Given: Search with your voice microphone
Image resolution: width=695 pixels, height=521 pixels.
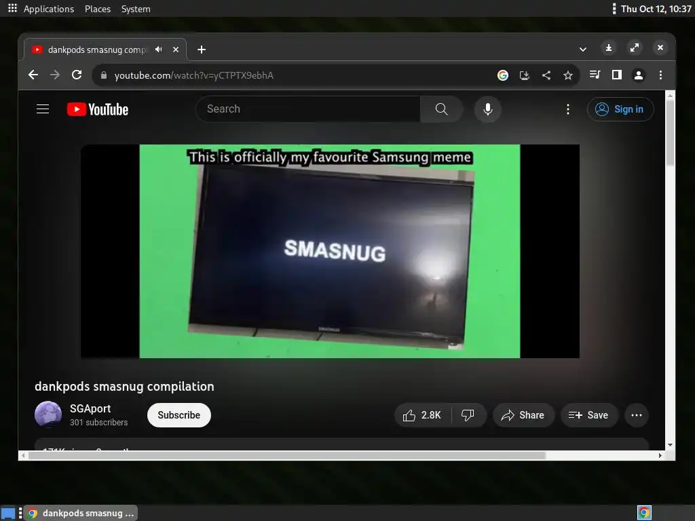Looking at the screenshot, I should coord(487,109).
